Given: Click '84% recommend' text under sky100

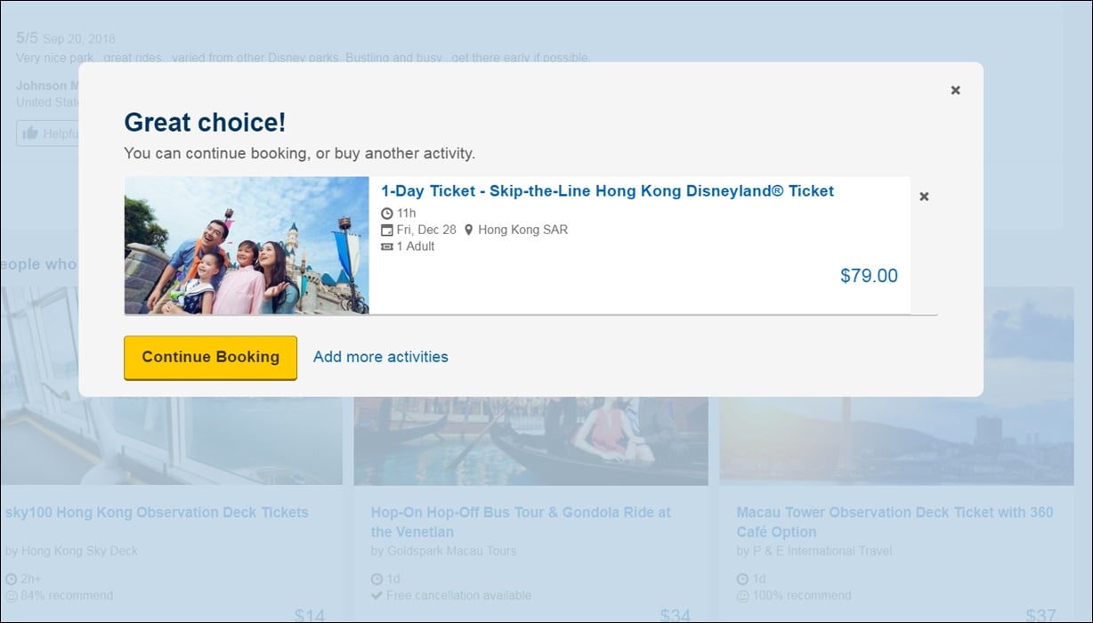Looking at the screenshot, I should (x=67, y=595).
